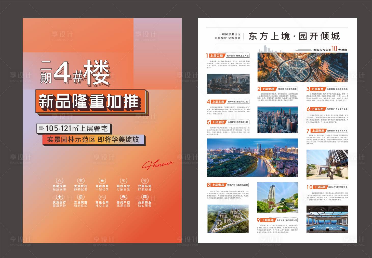Click the 品质物业 守护美好生活 tagline
372x258 pixels.
[287, 220]
